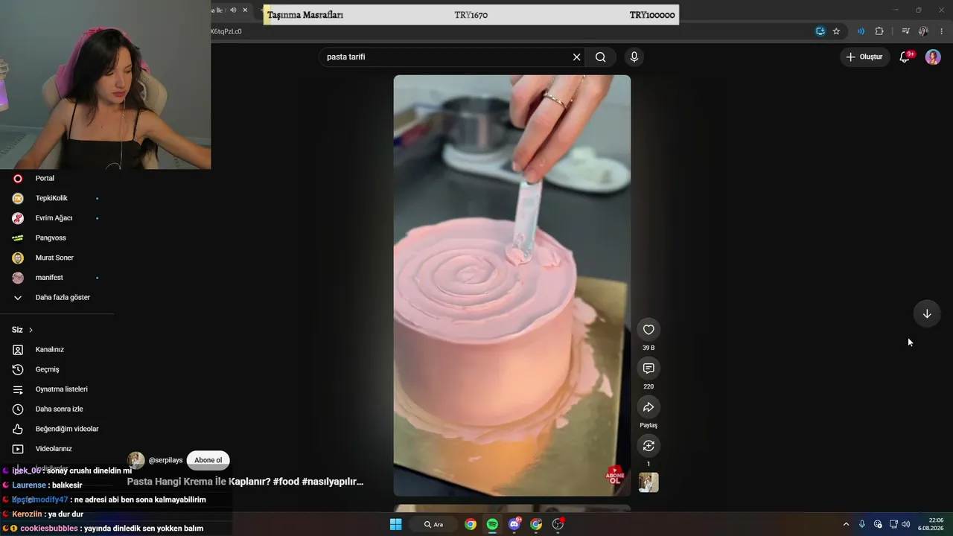953x536 pixels.
Task: Open the Oluştur create menu
Action: tap(865, 57)
